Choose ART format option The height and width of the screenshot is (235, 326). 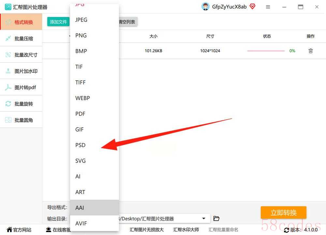click(95, 192)
